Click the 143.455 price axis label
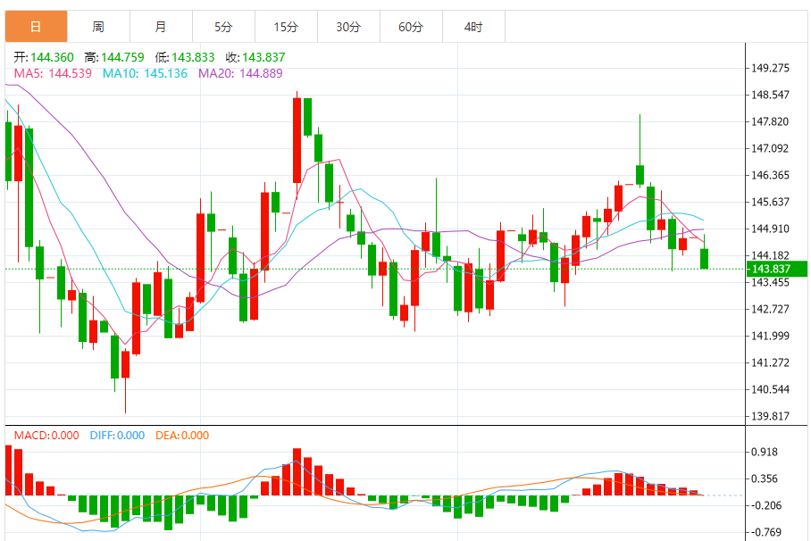Image resolution: width=811 pixels, height=541 pixels. tap(770, 282)
